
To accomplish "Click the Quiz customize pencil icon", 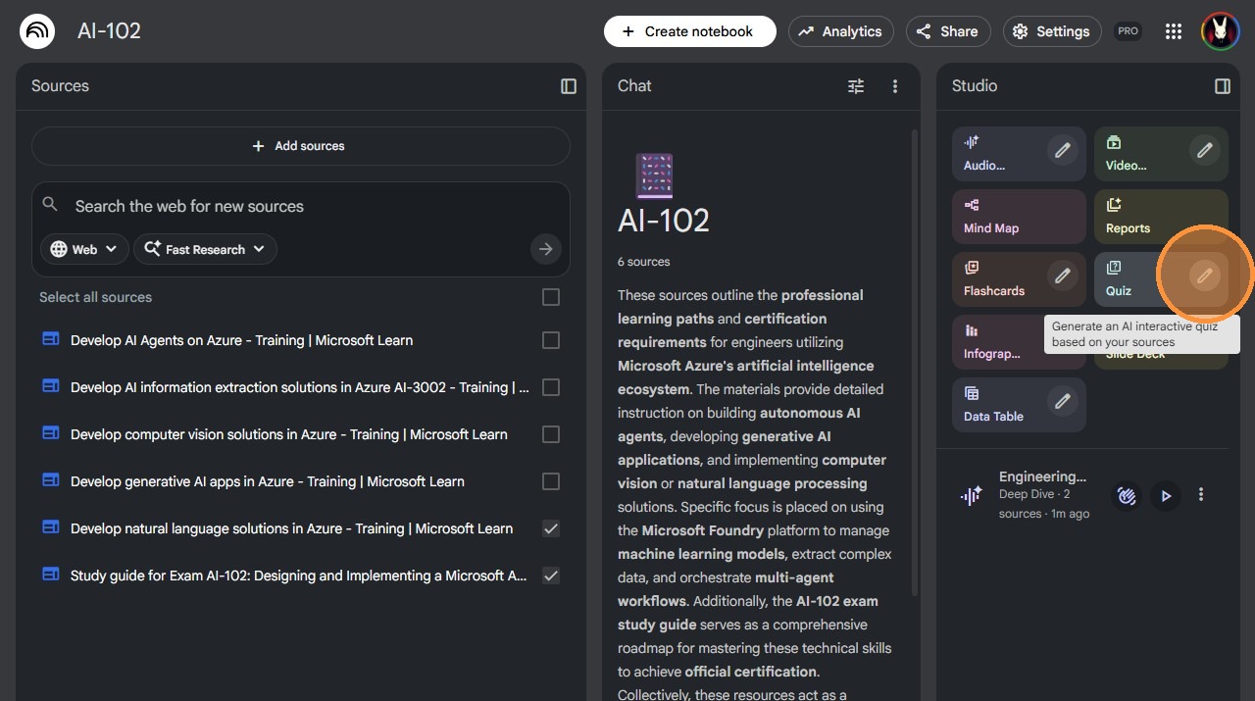I will 1205,276.
